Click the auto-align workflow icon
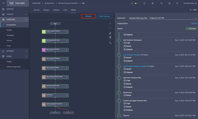 110,33
